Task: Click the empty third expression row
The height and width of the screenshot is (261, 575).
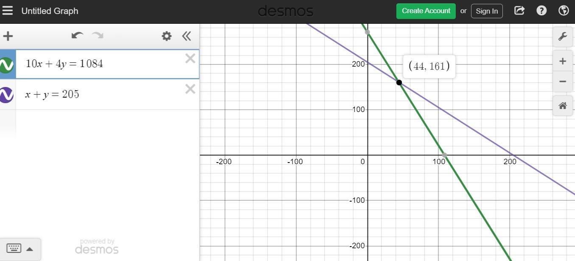Action: pos(107,123)
